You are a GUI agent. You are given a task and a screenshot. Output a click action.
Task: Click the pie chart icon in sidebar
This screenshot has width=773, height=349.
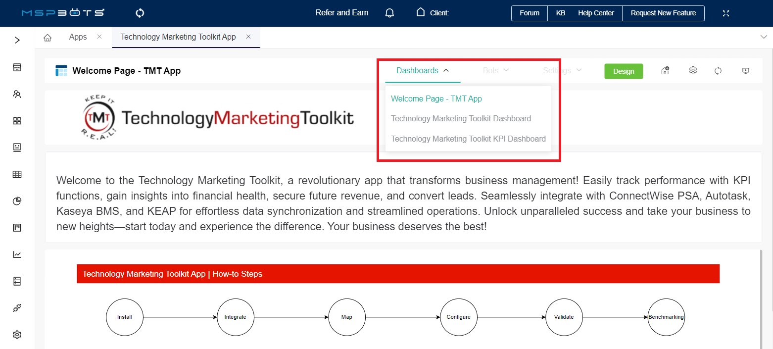17,201
